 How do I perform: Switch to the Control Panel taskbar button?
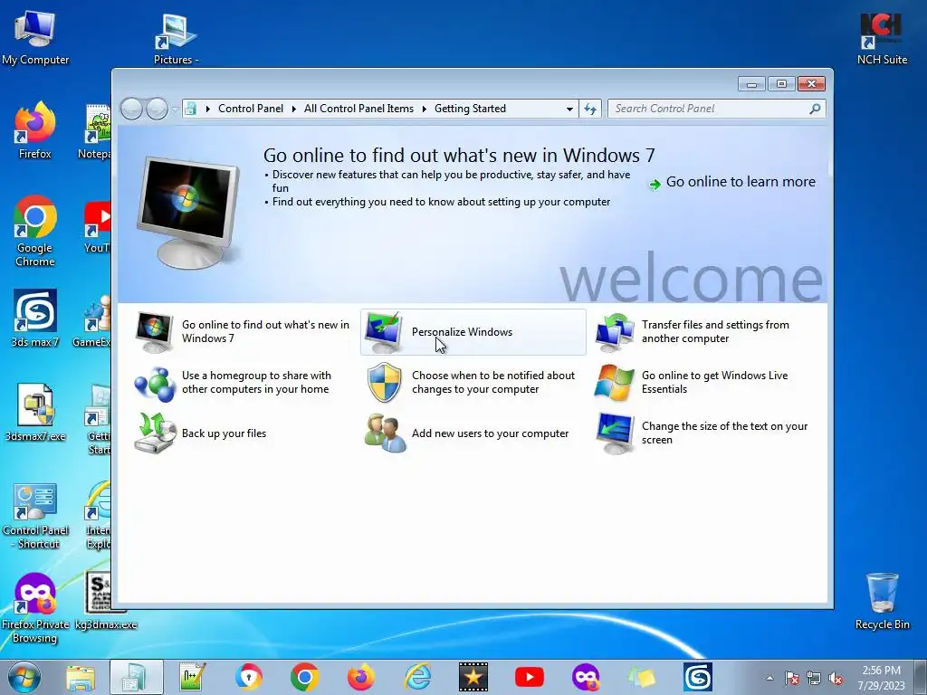[x=137, y=677]
